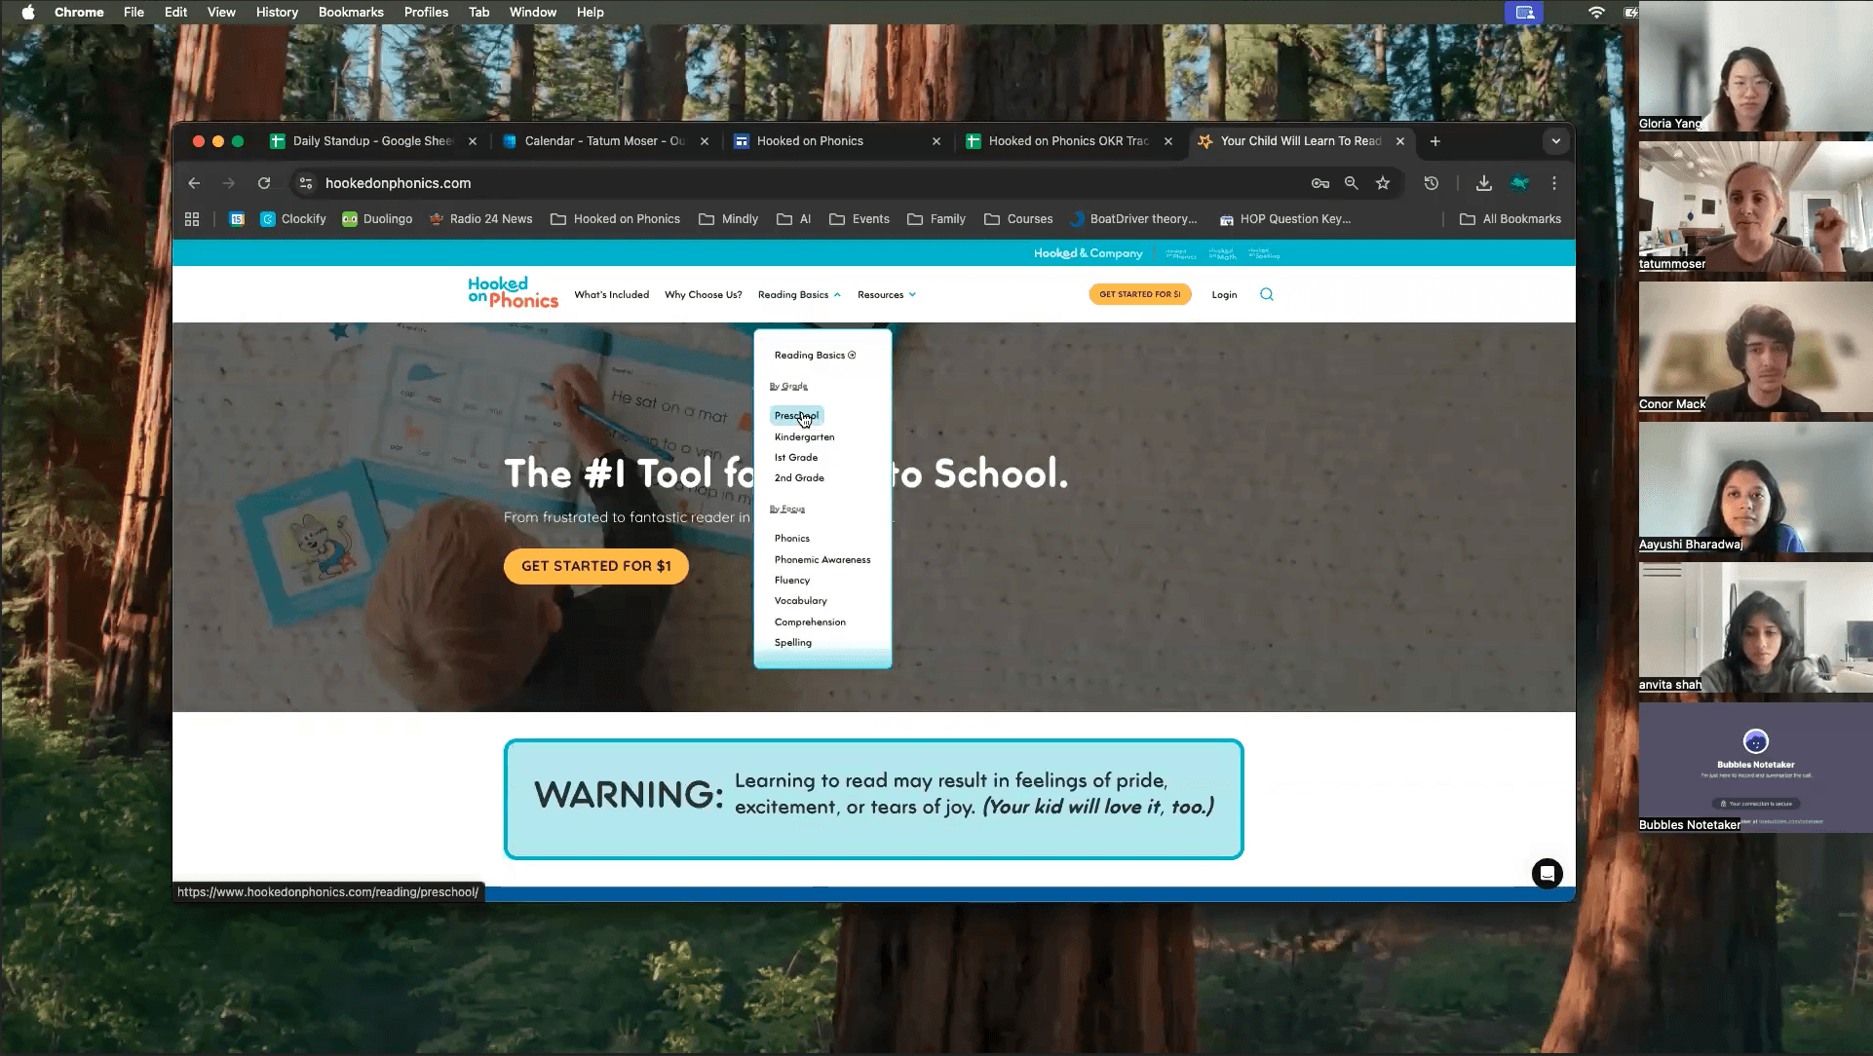Click the site search magnifier icon
Viewport: 1873px width, 1056px height.
[x=1266, y=294]
